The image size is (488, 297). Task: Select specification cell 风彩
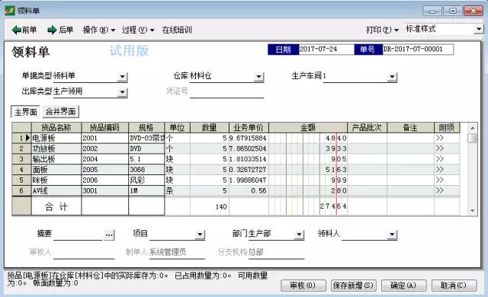[146, 180]
